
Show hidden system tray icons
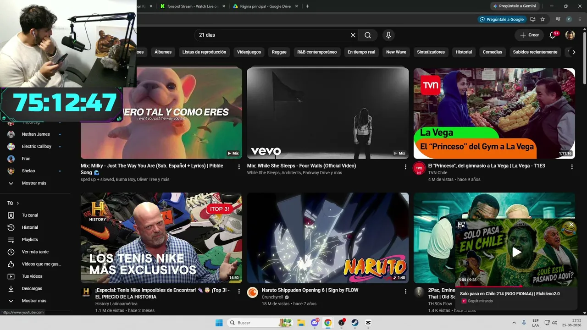click(x=514, y=323)
